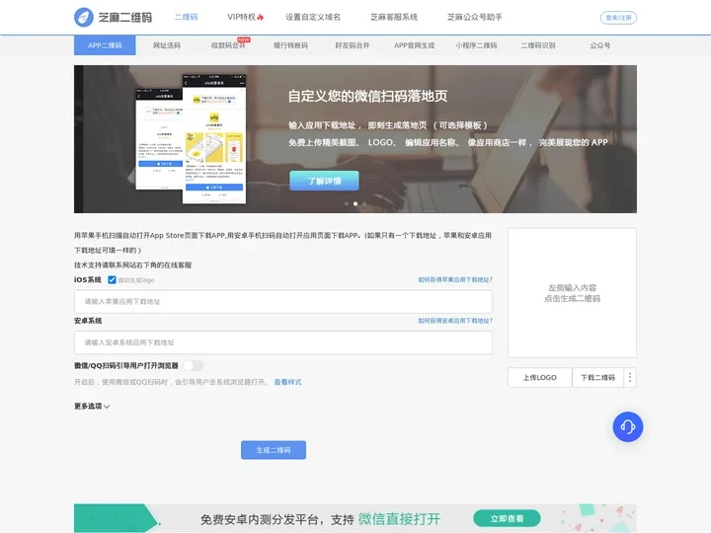Click the phone mockup screenshots in banner

191,138
